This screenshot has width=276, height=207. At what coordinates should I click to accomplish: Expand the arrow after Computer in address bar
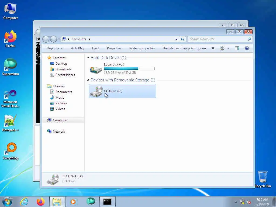coord(89,39)
